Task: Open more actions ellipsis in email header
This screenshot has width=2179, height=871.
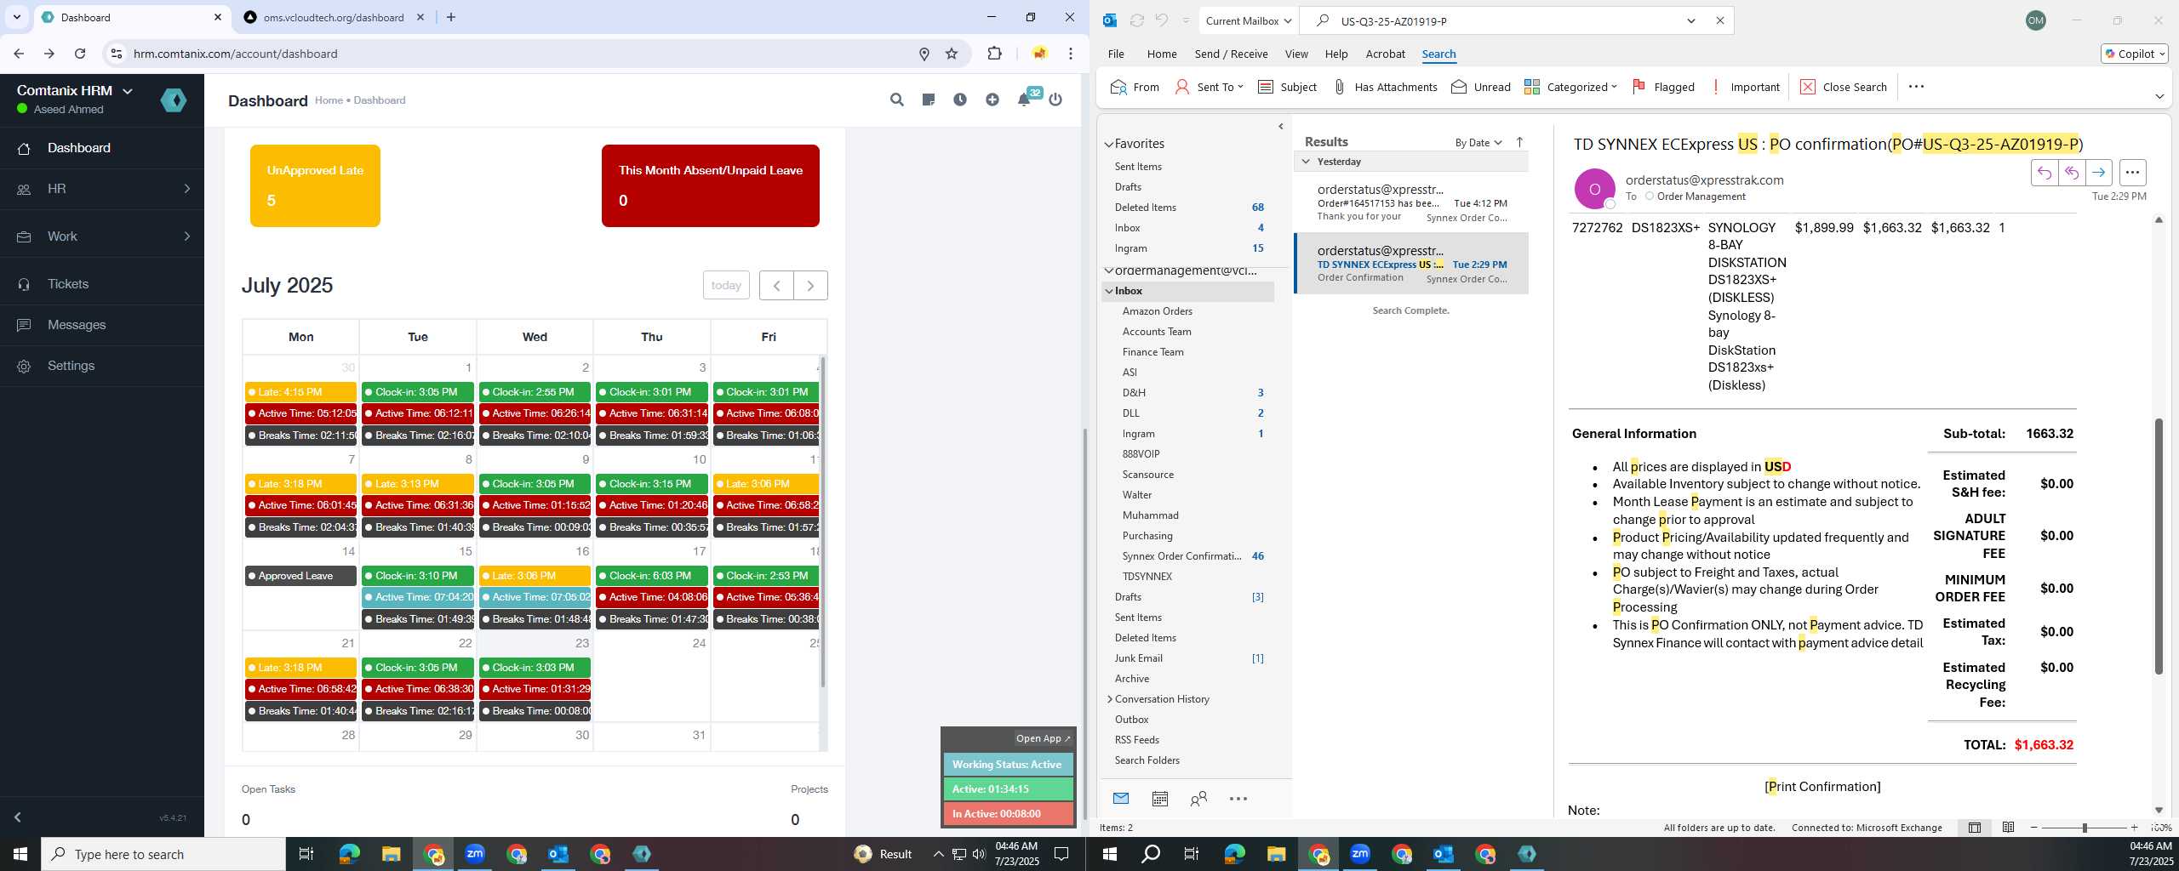Action: click(2132, 173)
